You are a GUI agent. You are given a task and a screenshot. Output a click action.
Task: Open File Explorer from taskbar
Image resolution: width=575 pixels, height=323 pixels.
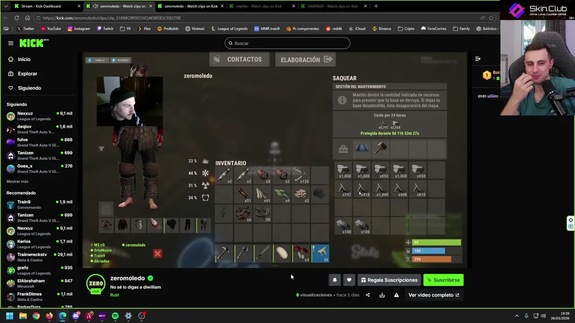(x=23, y=316)
